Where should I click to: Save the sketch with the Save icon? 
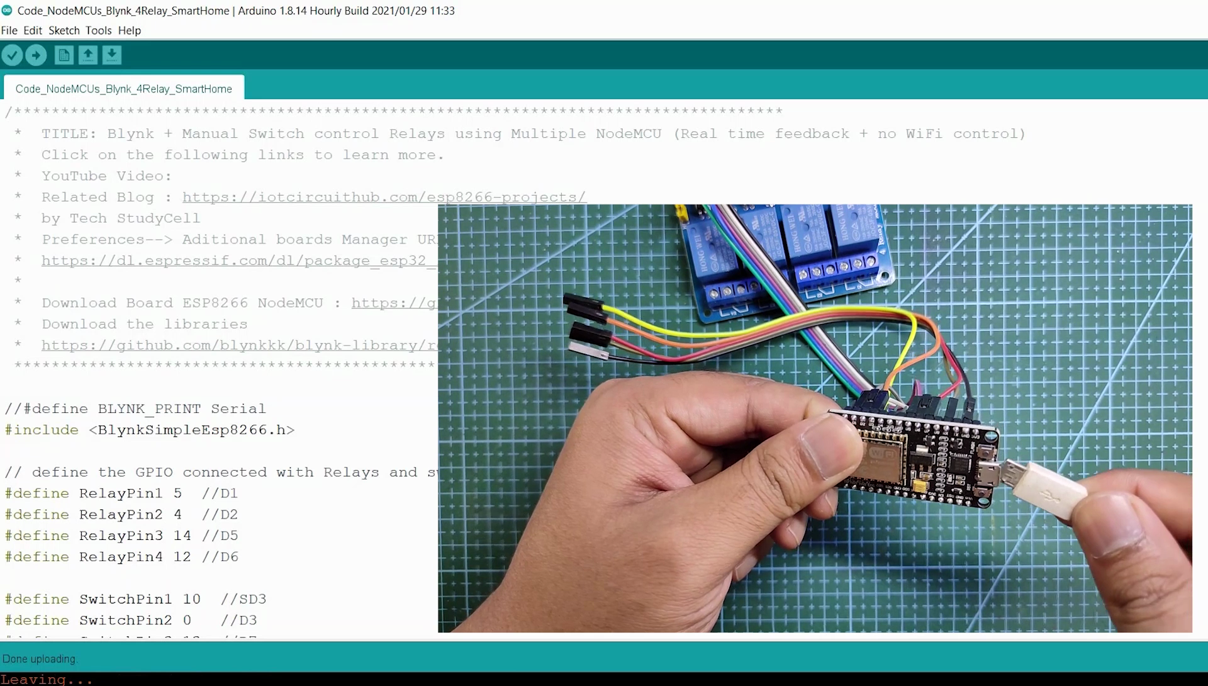(x=111, y=55)
